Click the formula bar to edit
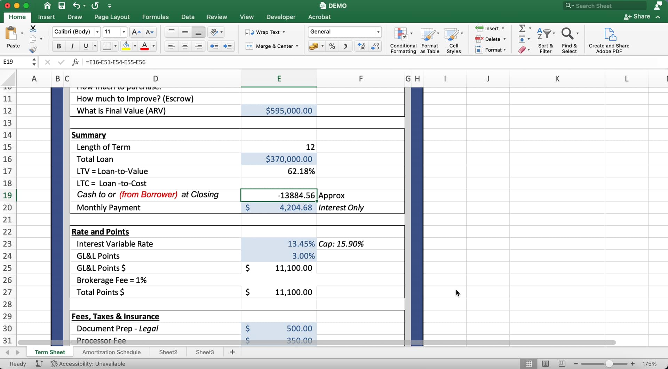 point(209,62)
